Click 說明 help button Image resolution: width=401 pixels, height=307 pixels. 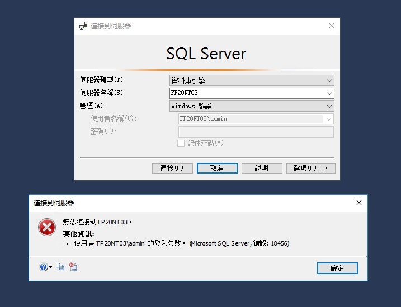tap(262, 168)
